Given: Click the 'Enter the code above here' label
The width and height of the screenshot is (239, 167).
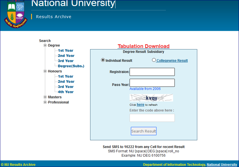Looking at the screenshot, I should [x=152, y=110].
